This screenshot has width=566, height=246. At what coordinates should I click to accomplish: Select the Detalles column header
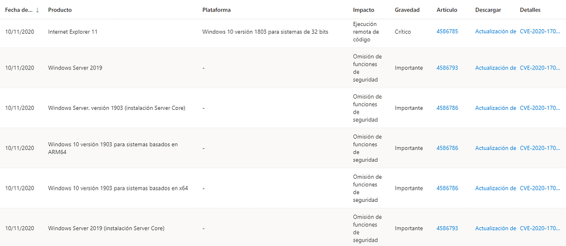(x=530, y=10)
